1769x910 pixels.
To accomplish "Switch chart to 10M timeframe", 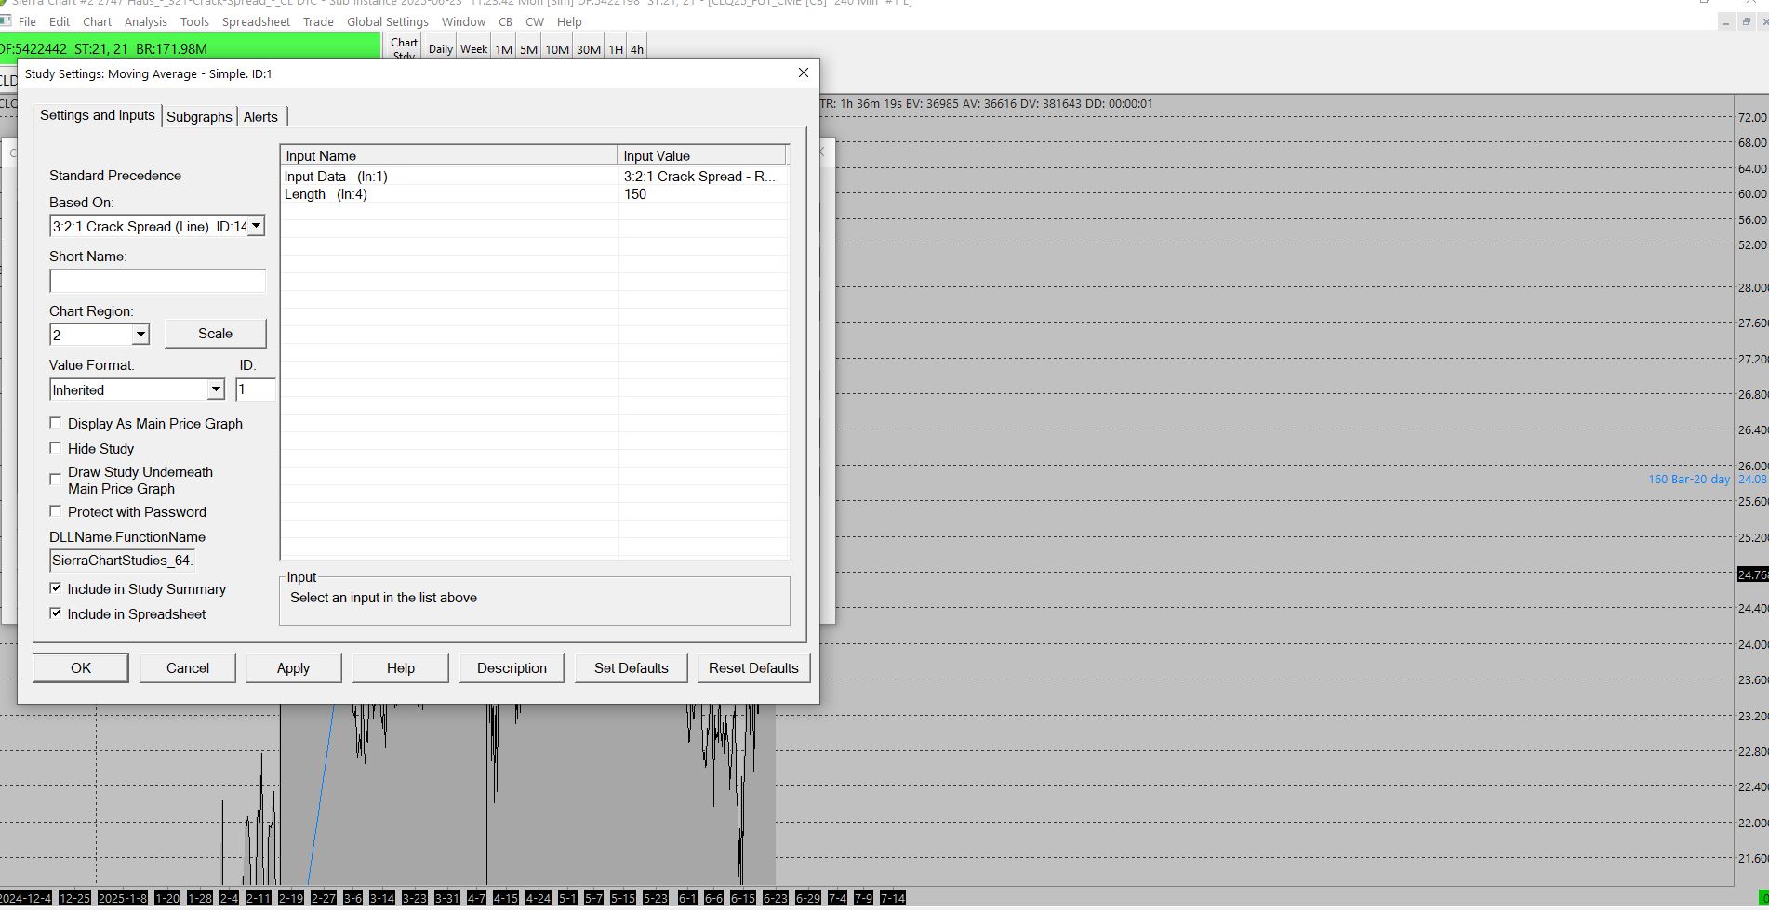I will pyautogui.click(x=557, y=49).
